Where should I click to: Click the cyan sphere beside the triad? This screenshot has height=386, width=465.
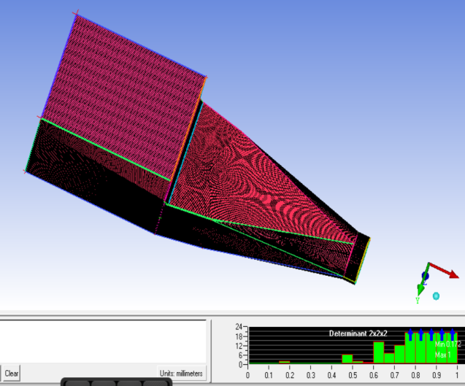(436, 296)
